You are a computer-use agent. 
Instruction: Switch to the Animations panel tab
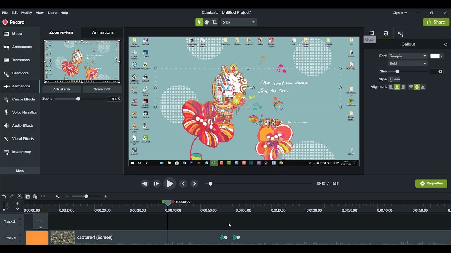[103, 32]
